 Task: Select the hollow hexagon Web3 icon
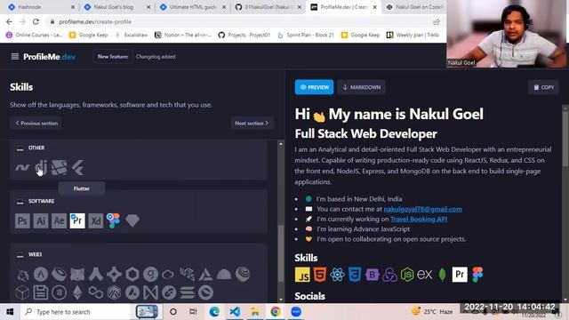[x=132, y=275]
